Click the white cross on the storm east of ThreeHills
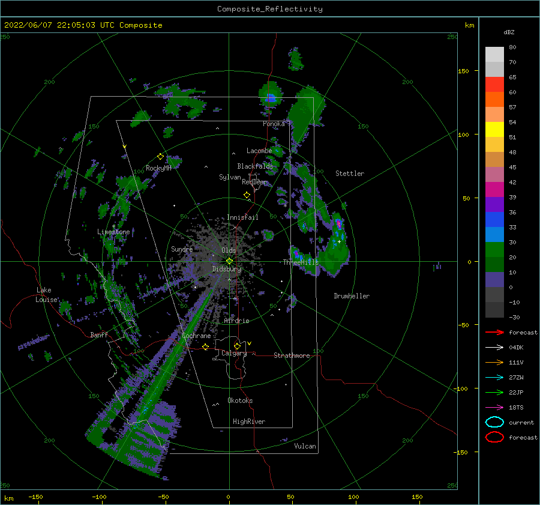 [x=339, y=241]
